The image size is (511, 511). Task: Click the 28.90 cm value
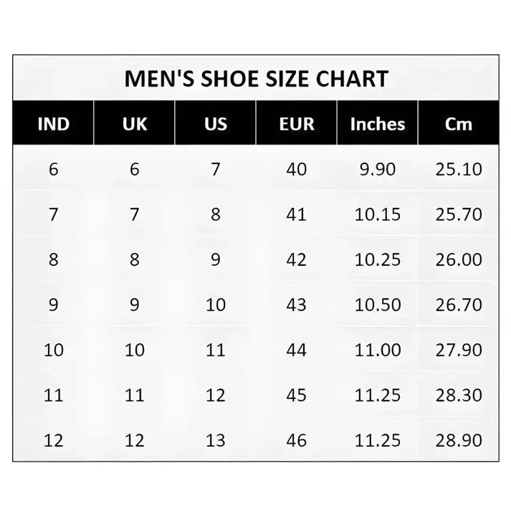[459, 441]
